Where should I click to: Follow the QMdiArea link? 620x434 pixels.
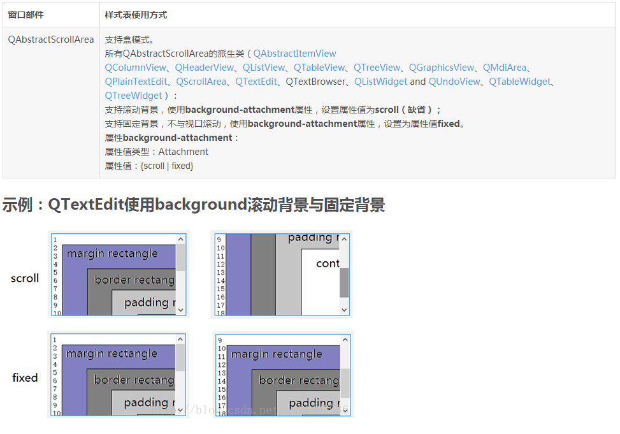505,68
